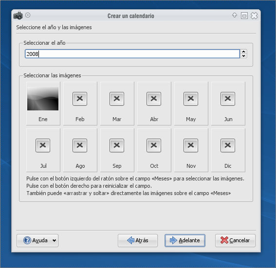This screenshot has height=268, width=276.
Task: Click the Ene landscape thumbnail image
Action: 43,99
